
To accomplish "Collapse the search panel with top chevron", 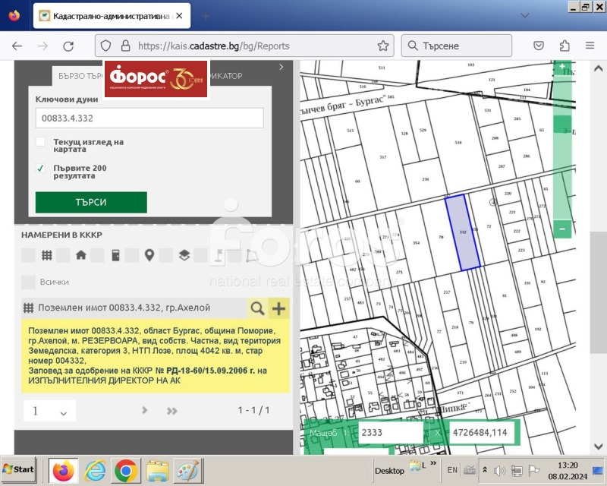I will click(281, 67).
